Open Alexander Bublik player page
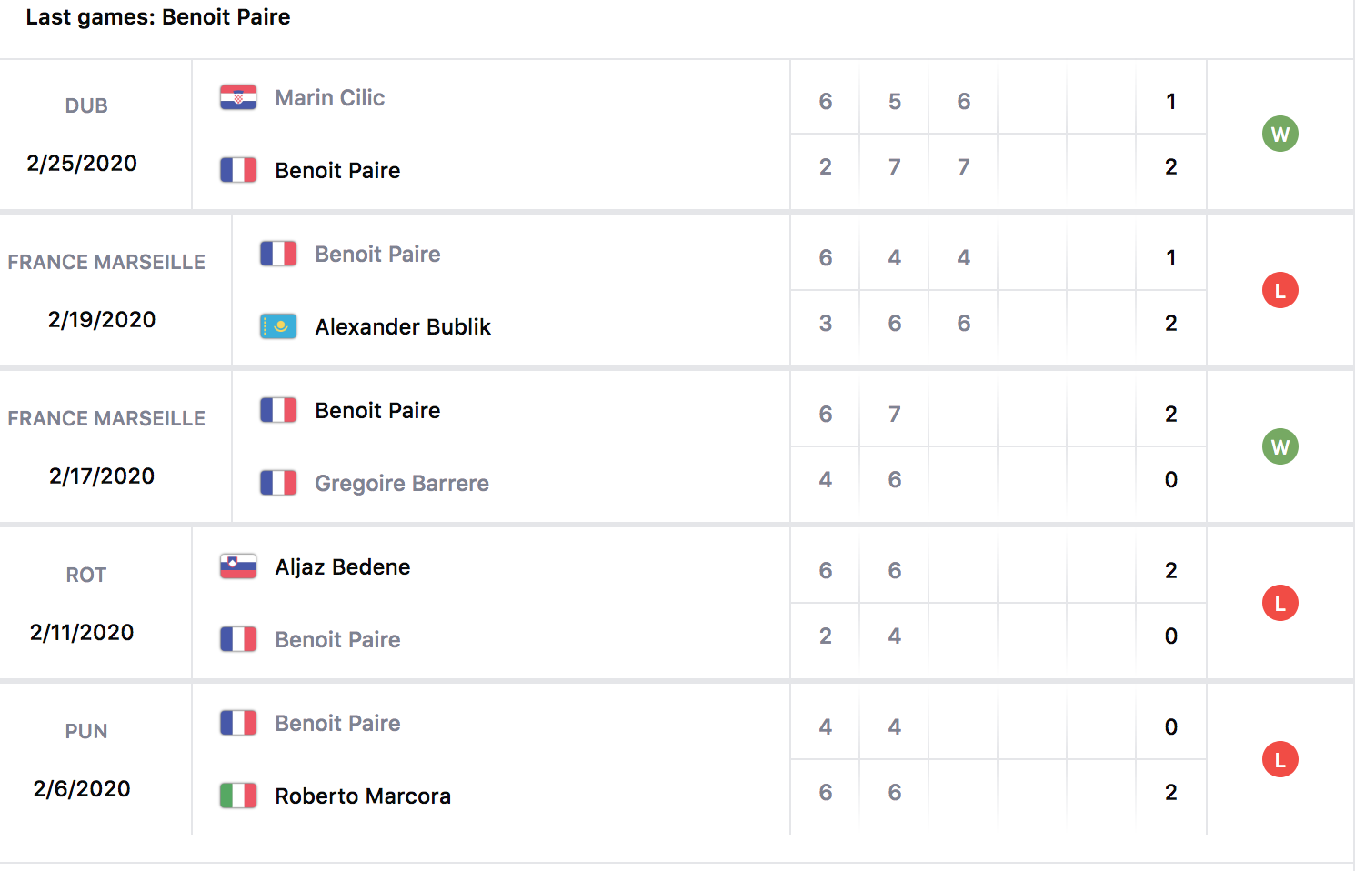Viewport: 1355px width, 871px height. coord(402,327)
